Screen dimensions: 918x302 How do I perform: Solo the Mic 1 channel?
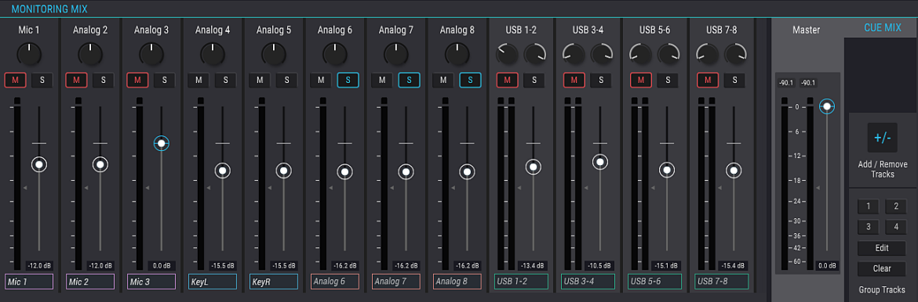pyautogui.click(x=42, y=80)
